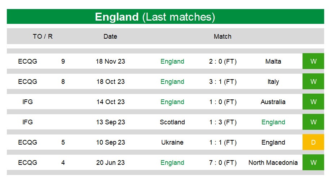Open the North Macedonia team link
The width and height of the screenshot is (331, 184).
(x=273, y=163)
